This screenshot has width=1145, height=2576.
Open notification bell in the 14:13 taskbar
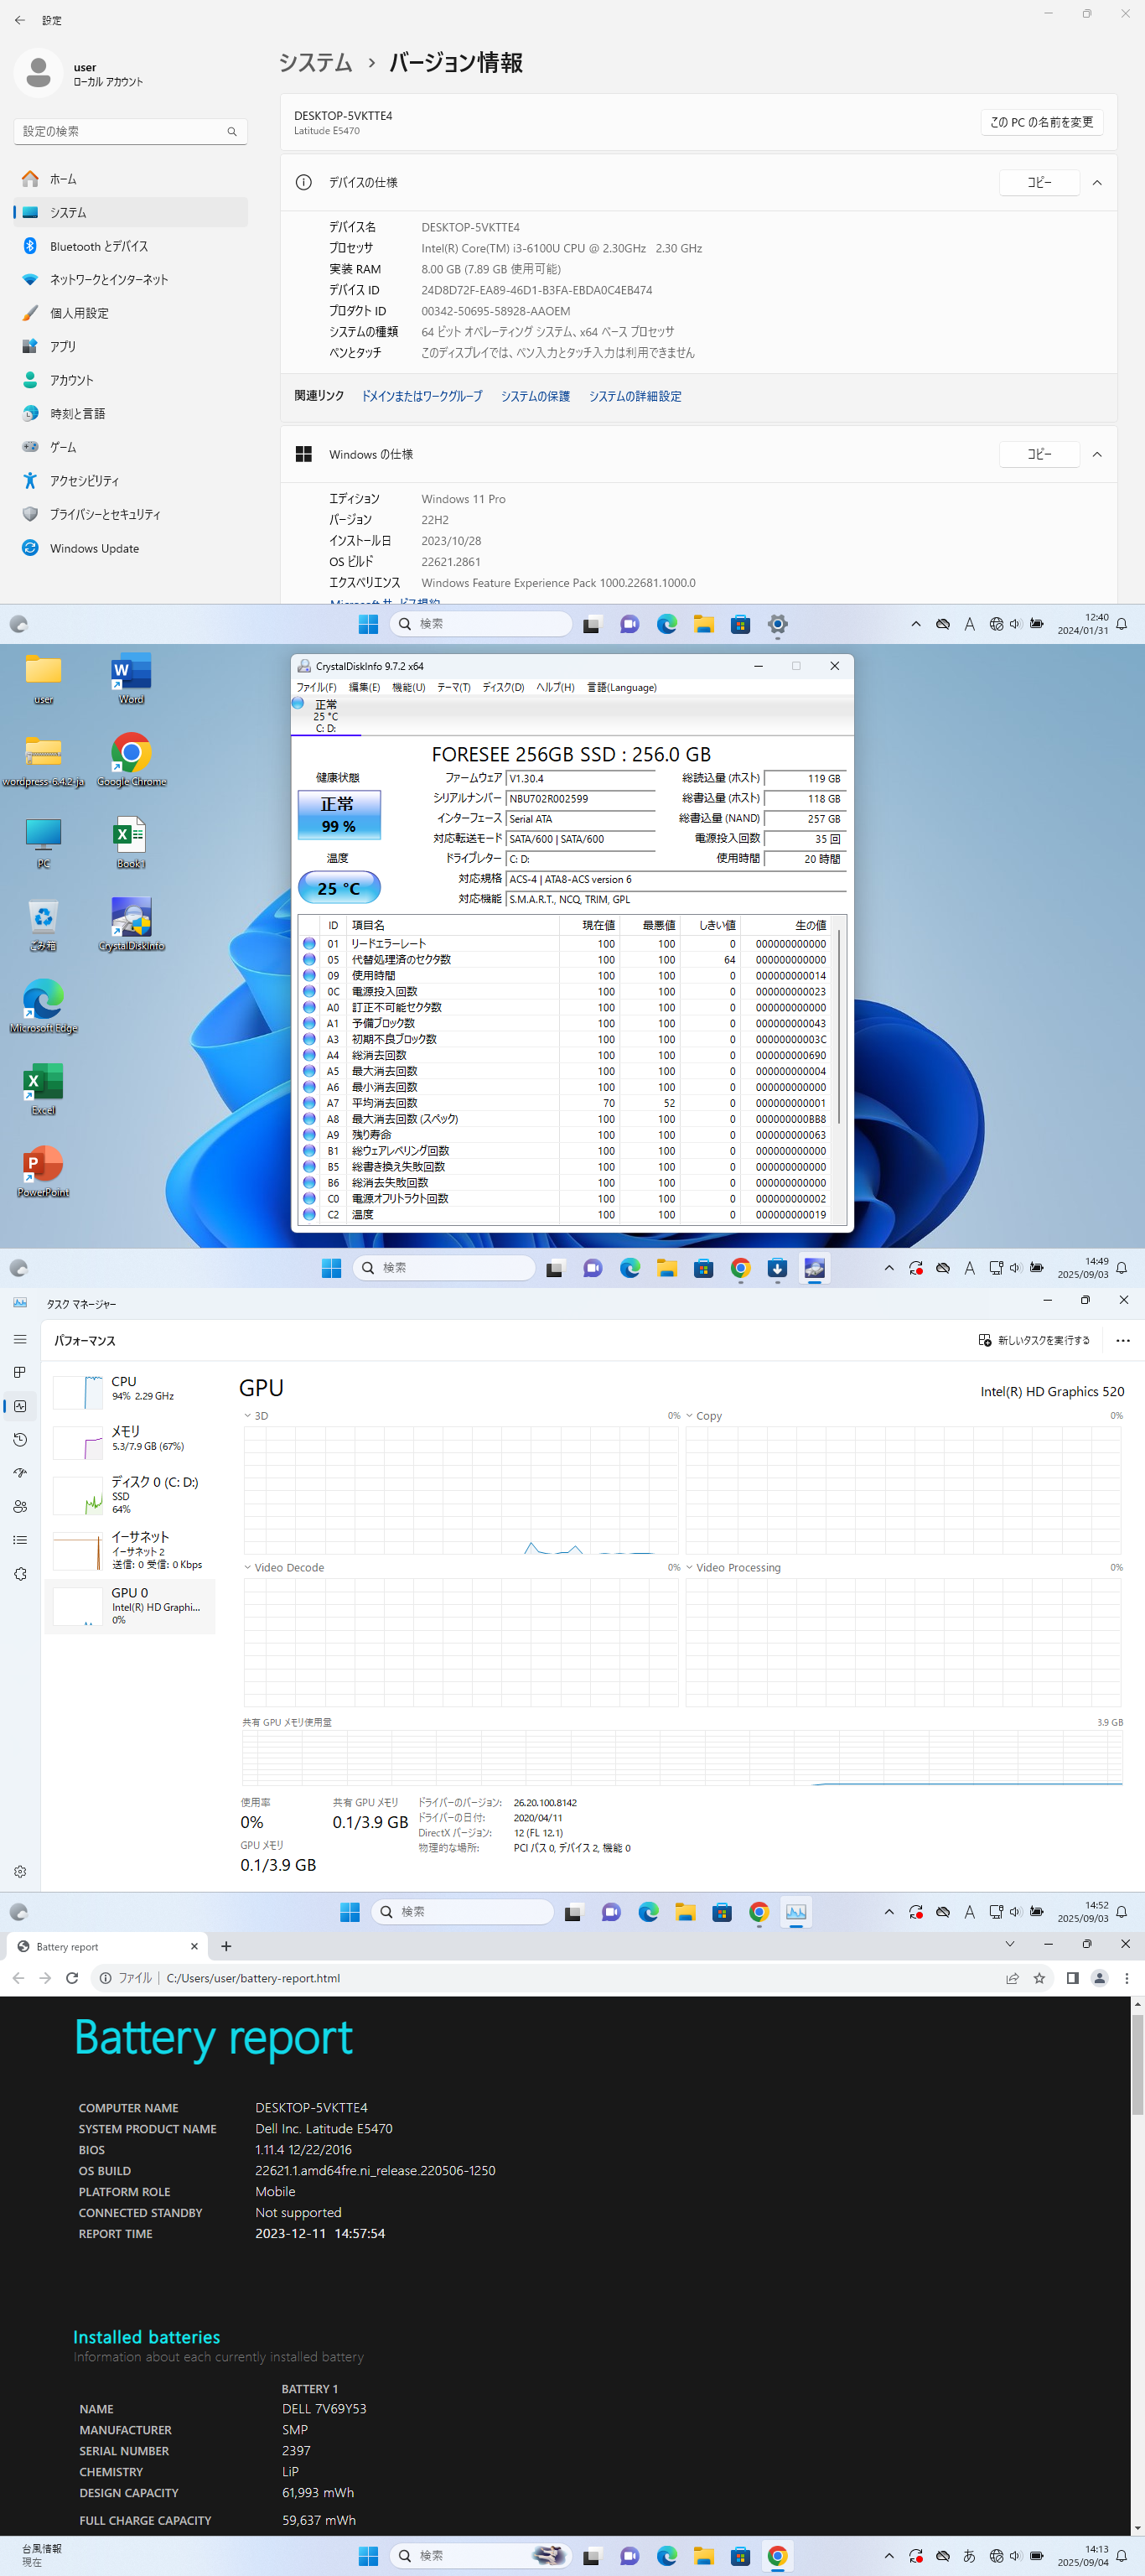point(1122,2556)
